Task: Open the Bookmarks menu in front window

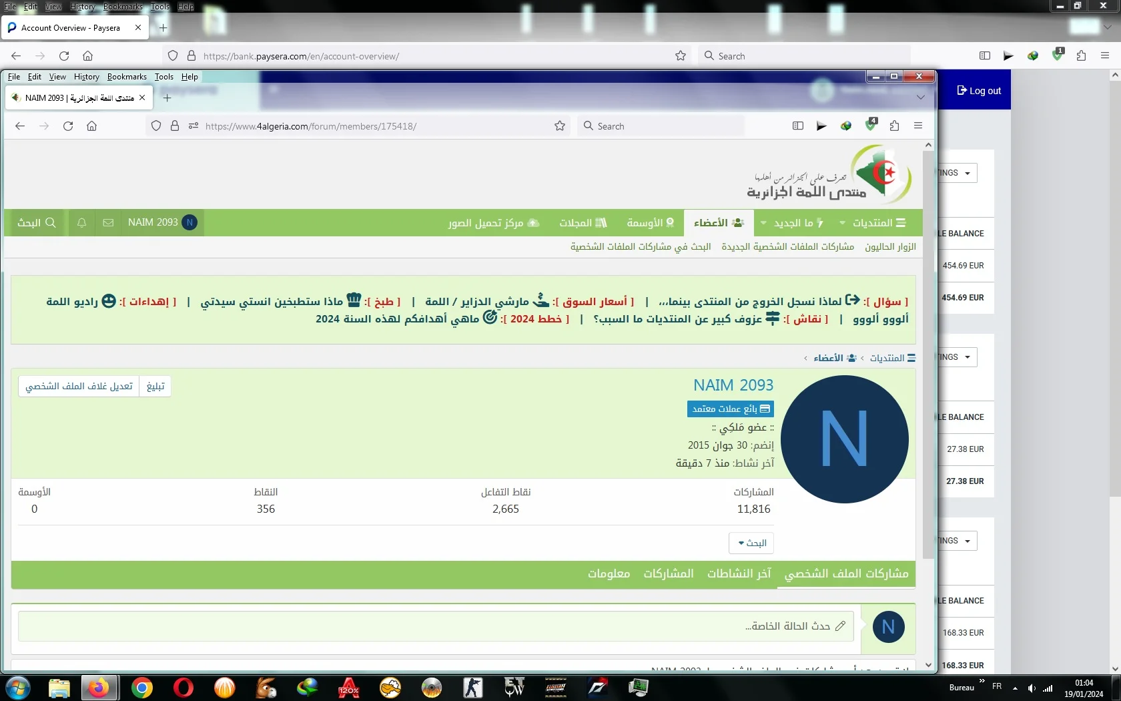Action: [x=127, y=77]
